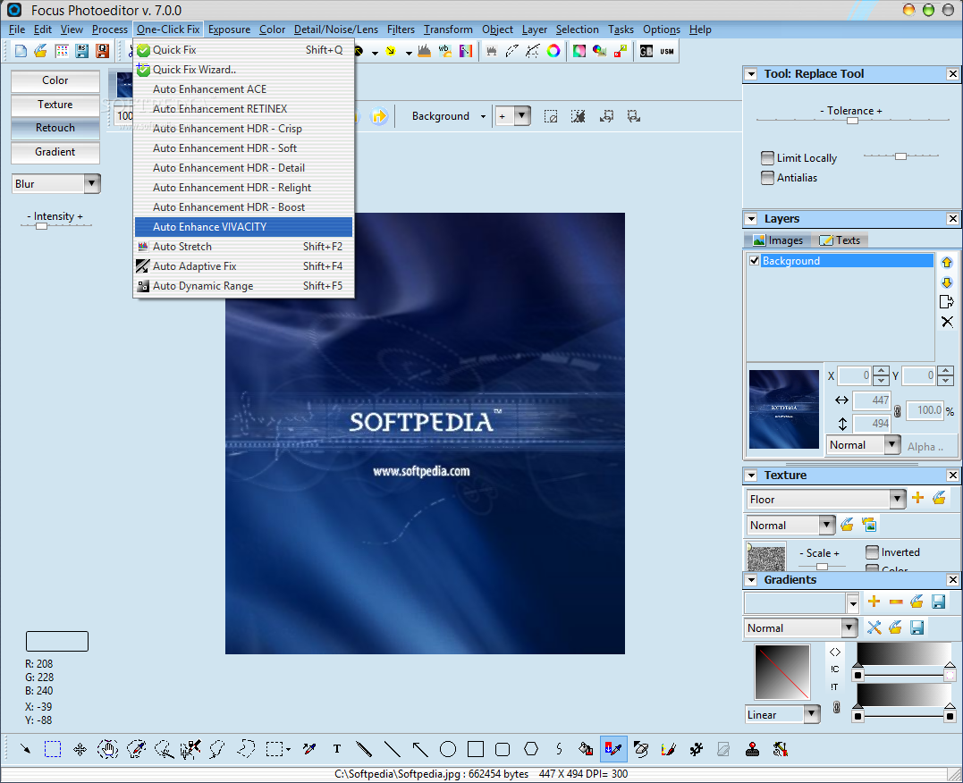Click the USM sharpen toolbar icon
The width and height of the screenshot is (963, 783).
pos(666,51)
